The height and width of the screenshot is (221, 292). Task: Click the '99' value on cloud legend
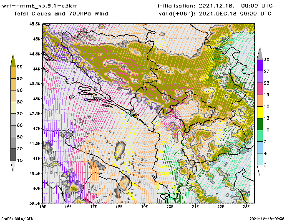click(x=20, y=67)
